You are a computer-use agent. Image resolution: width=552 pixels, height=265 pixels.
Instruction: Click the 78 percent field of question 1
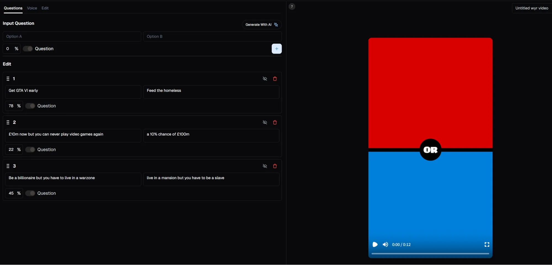pos(14,106)
